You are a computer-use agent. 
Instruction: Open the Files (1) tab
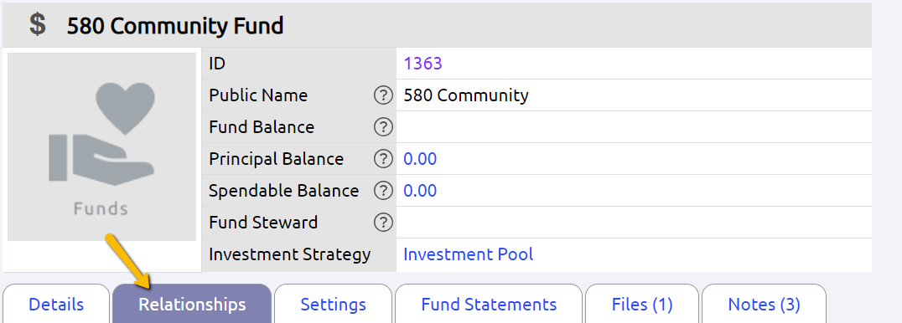(x=642, y=304)
